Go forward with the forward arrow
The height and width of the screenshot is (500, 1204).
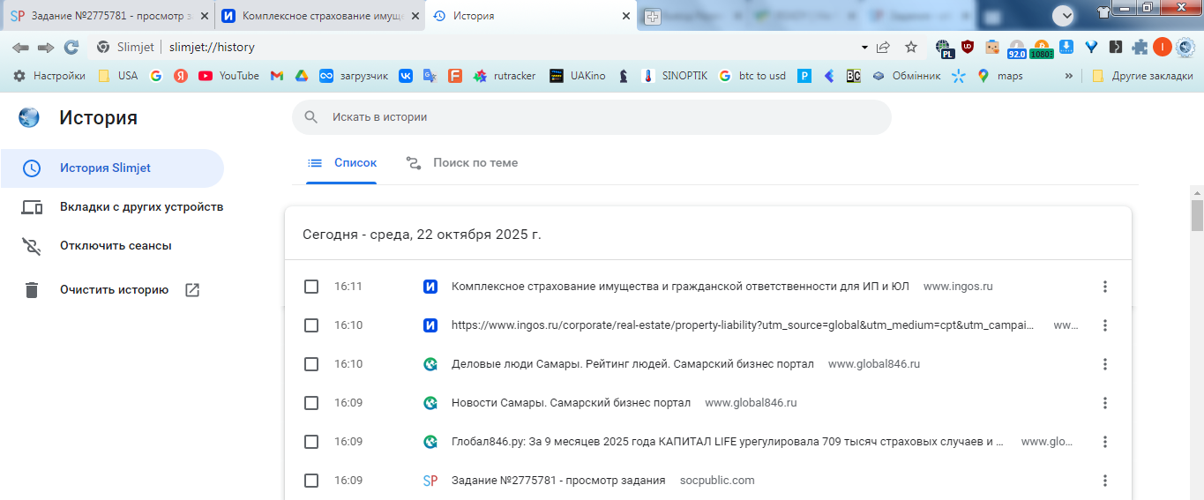click(46, 47)
